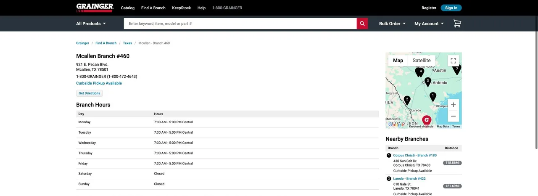The width and height of the screenshot is (538, 196).
Task: Click Find A Branch breadcrumb link
Action: (x=106, y=43)
